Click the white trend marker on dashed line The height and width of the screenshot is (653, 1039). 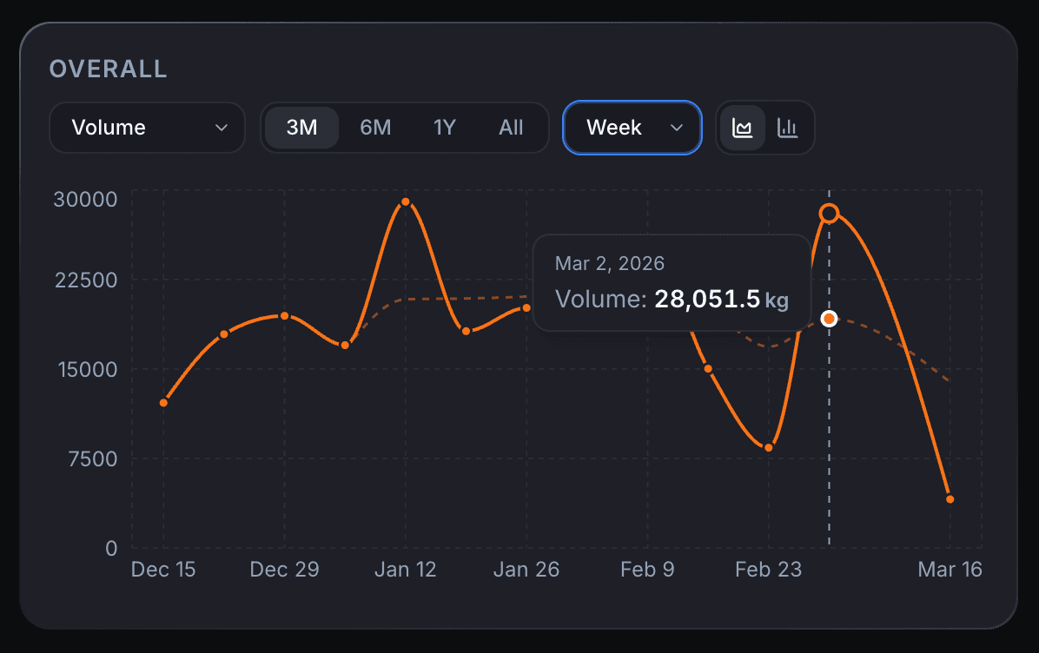[829, 319]
